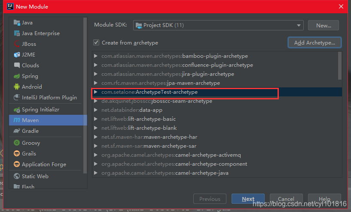351x212 pixels.
Task: Select net.databinder:data-app row text
Action: (x=132, y=110)
